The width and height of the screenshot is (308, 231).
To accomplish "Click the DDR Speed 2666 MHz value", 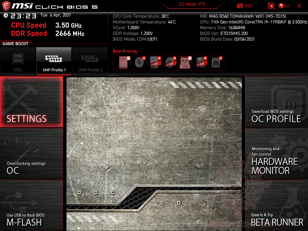I will click(x=70, y=33).
